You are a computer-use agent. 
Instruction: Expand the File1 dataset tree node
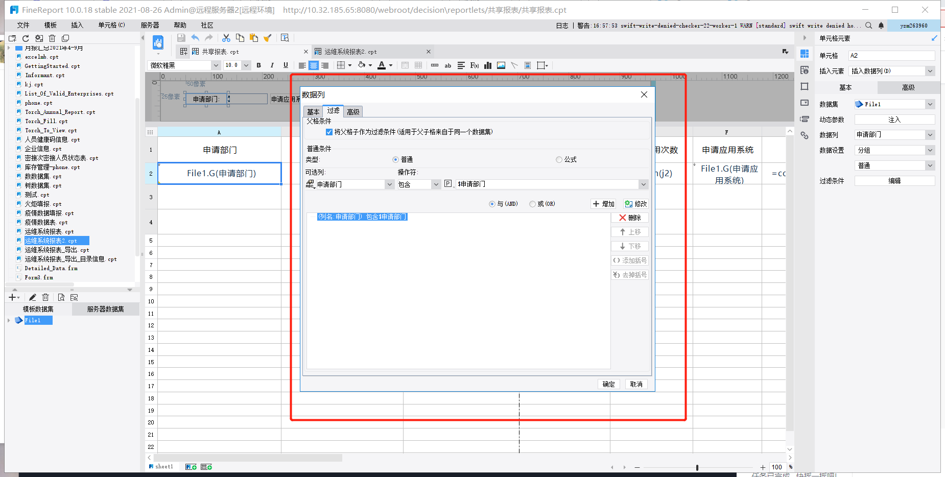point(9,320)
